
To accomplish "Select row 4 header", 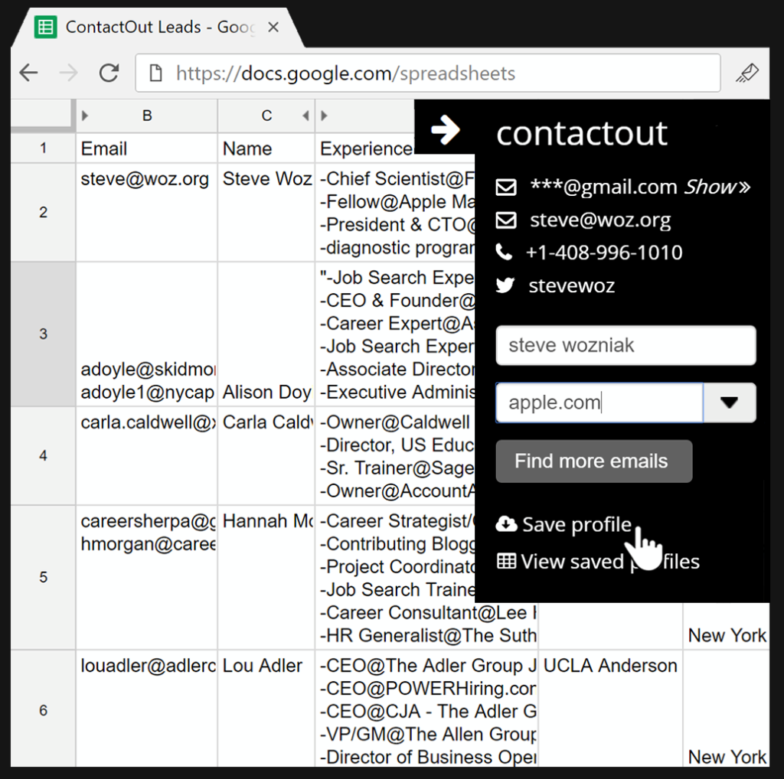I will [43, 456].
